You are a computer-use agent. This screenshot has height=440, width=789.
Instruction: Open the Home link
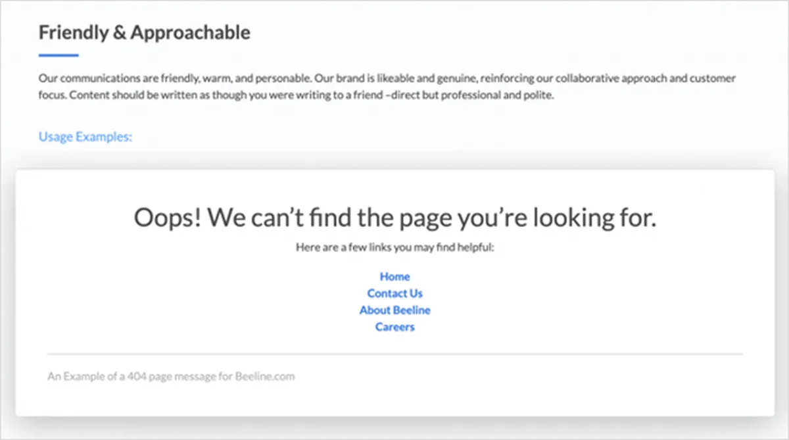[394, 276]
